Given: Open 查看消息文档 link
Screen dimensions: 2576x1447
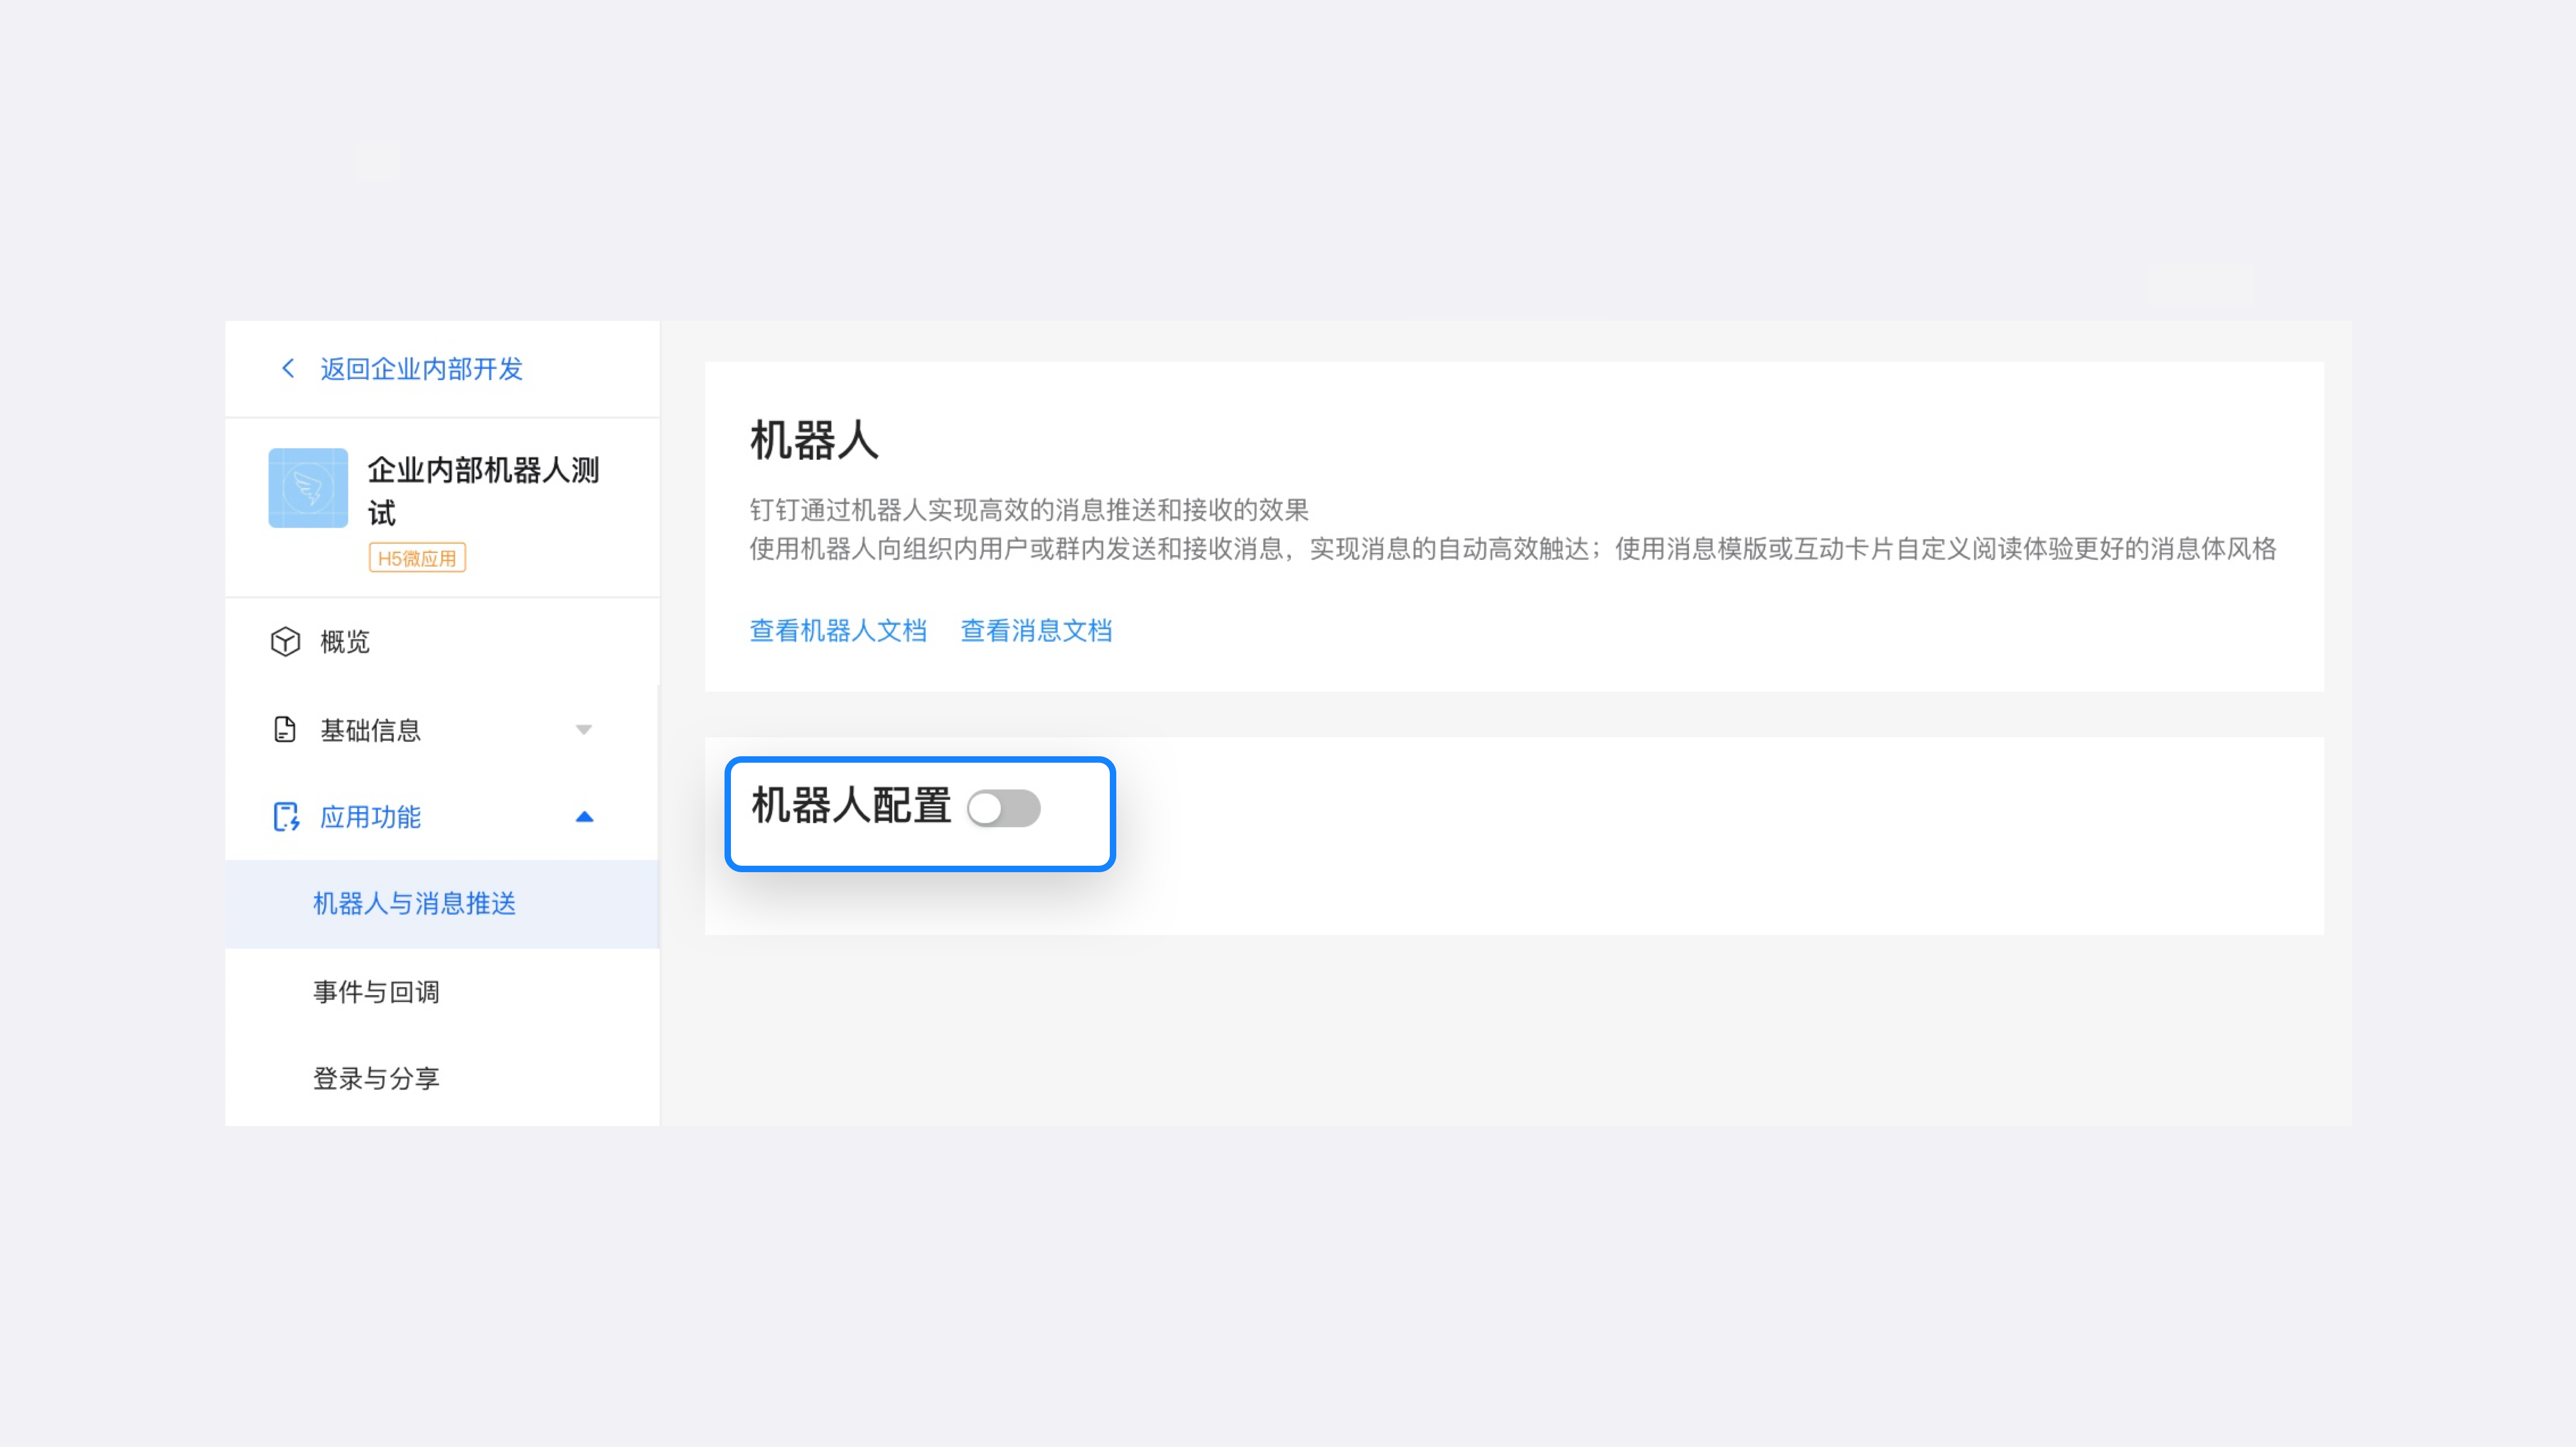Looking at the screenshot, I should pyautogui.click(x=1036, y=631).
